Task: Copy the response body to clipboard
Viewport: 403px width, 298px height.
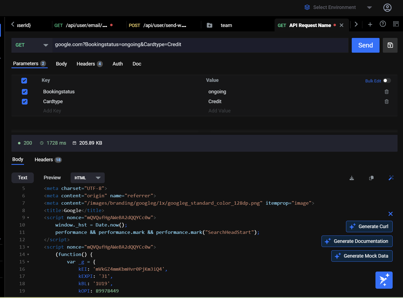Action: tap(371, 178)
